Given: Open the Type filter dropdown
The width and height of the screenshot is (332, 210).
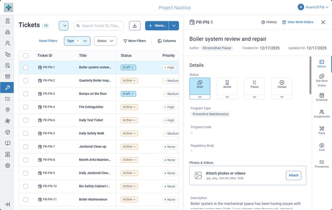Looking at the screenshot, I should click(x=77, y=41).
